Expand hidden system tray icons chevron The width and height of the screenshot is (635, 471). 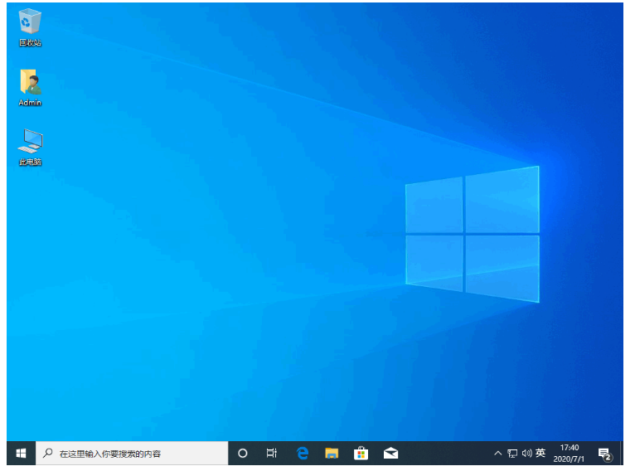tap(497, 454)
